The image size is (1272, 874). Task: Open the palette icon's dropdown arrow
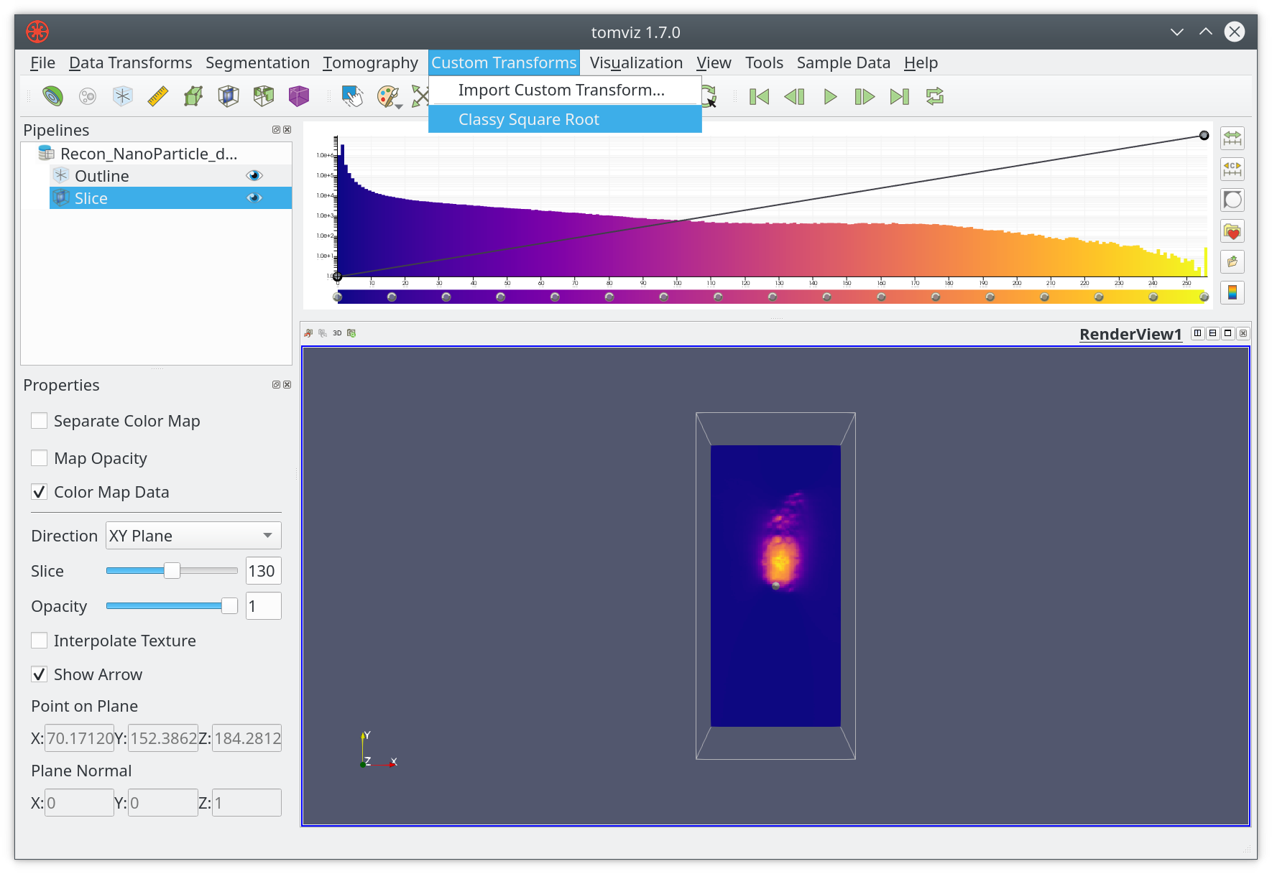click(399, 106)
